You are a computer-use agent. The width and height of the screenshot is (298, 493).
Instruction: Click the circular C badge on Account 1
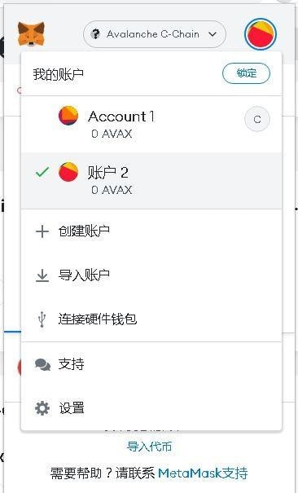tap(257, 119)
